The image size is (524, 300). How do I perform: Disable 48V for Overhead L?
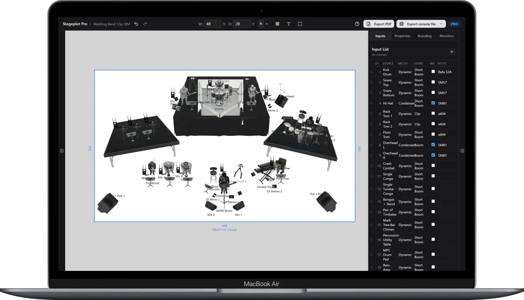tap(433, 145)
